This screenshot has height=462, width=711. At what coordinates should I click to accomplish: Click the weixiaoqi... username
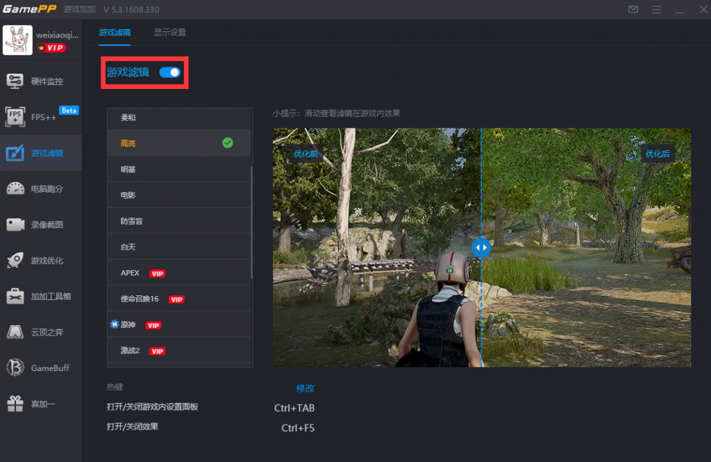click(x=58, y=35)
